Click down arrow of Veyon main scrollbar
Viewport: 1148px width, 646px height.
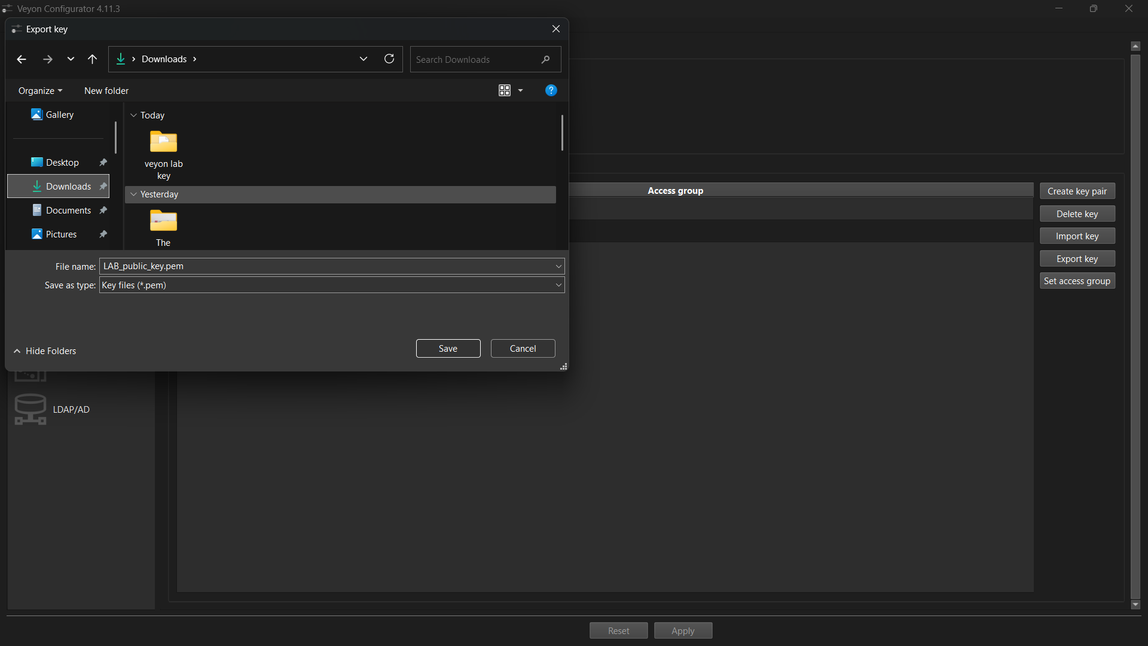[x=1135, y=605]
